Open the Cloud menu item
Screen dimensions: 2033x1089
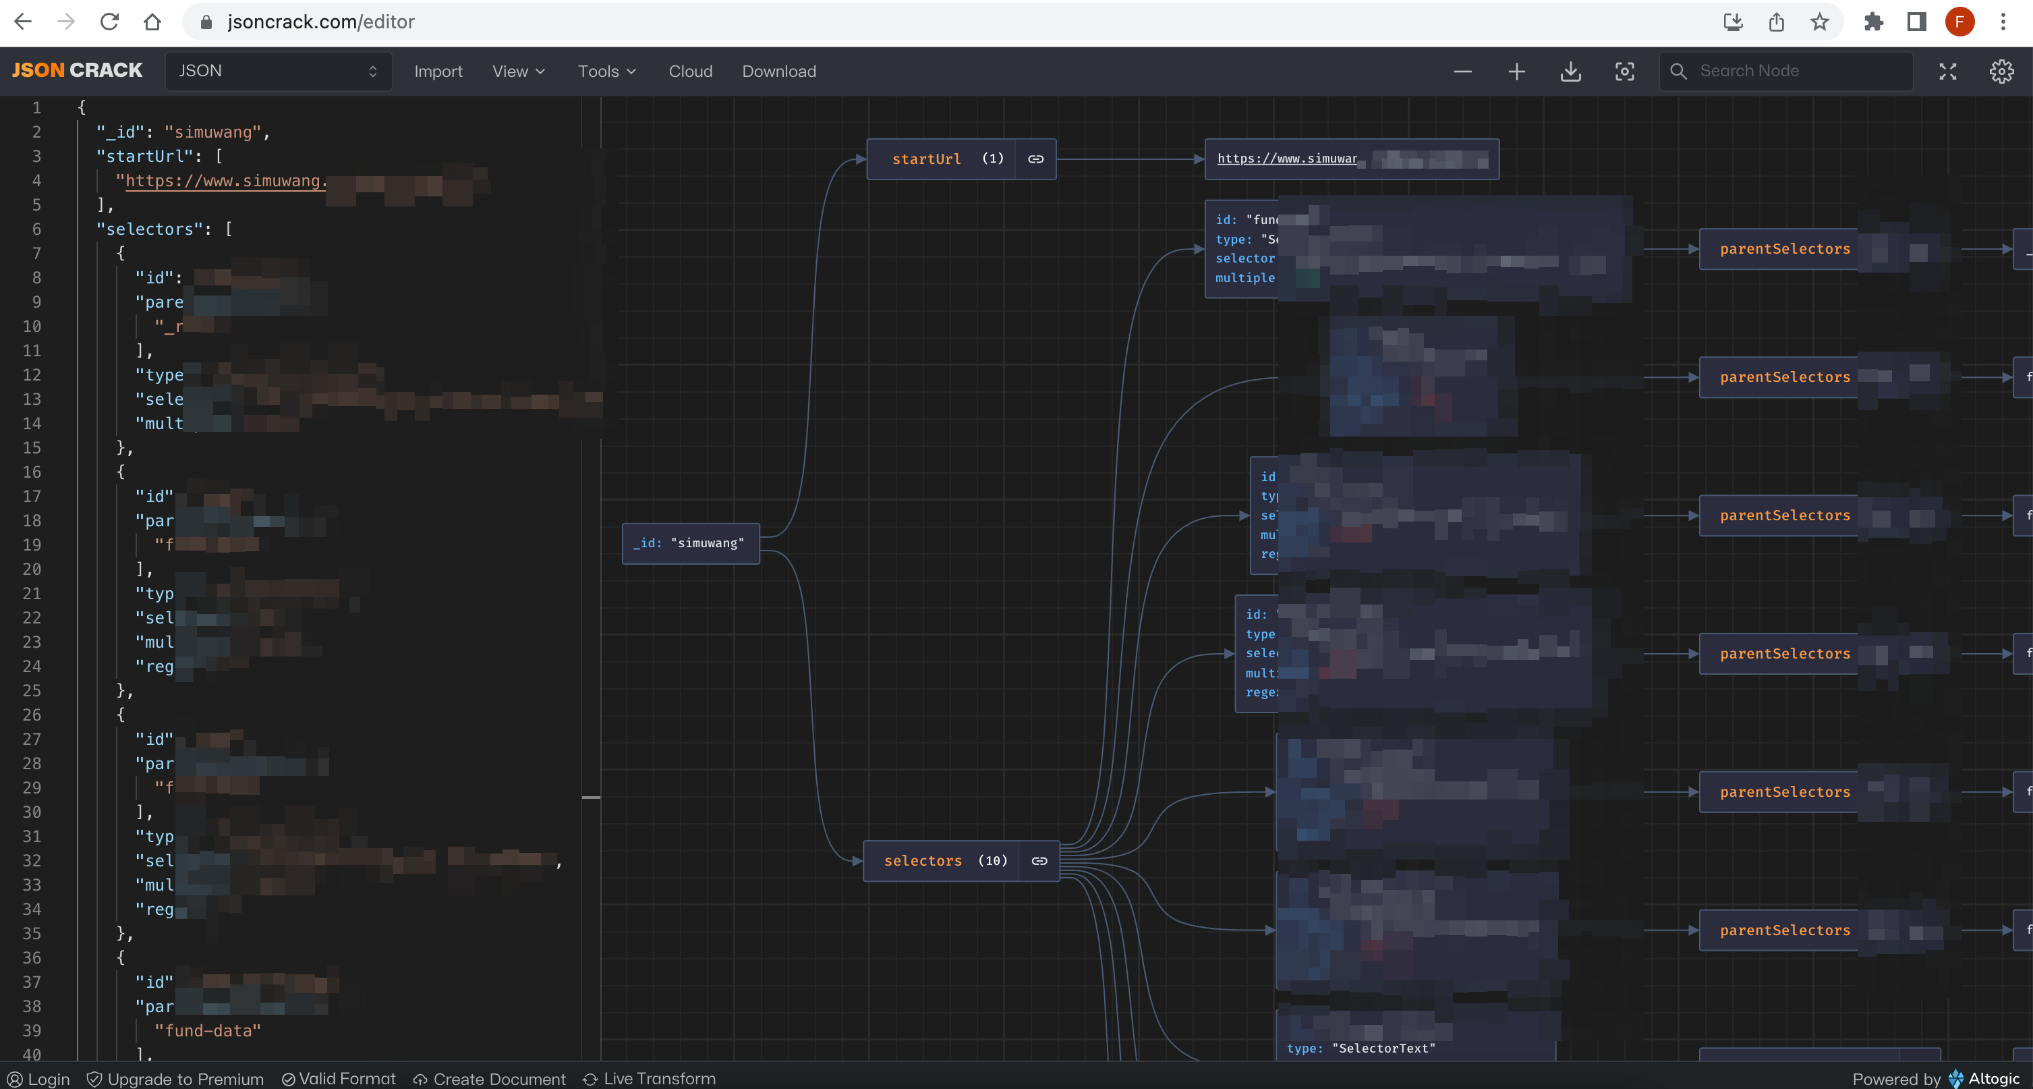[691, 71]
